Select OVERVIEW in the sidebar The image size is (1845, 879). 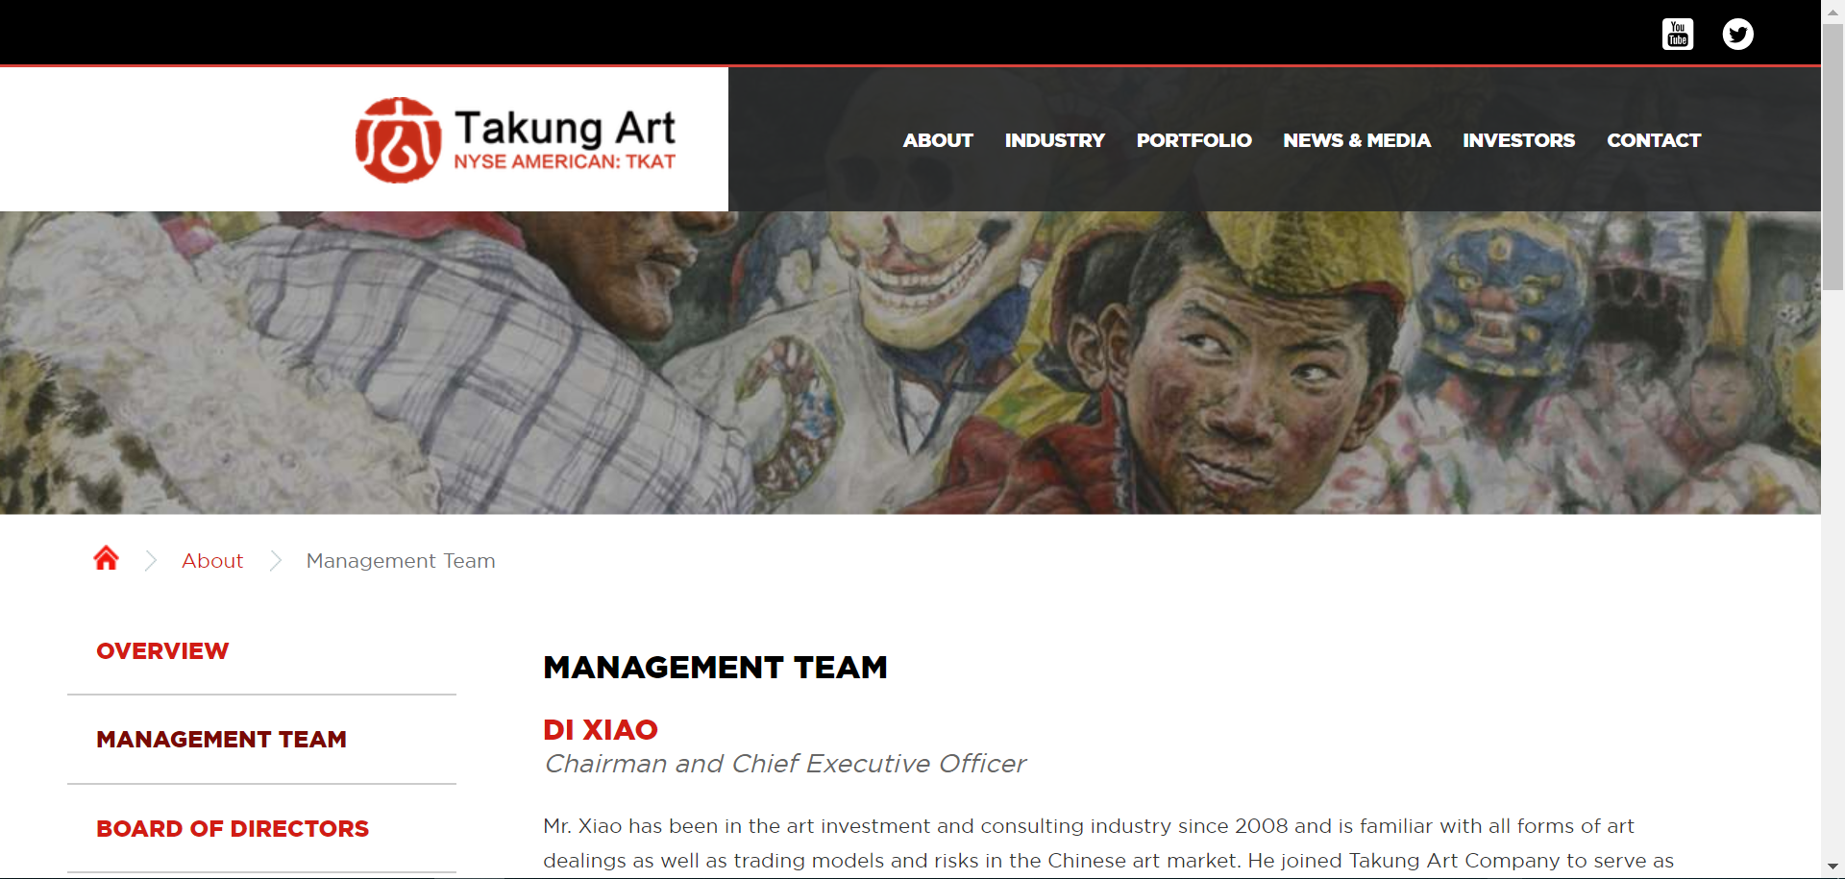tap(162, 651)
